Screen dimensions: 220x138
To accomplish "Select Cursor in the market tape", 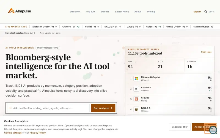I will (x=153, y=27).
